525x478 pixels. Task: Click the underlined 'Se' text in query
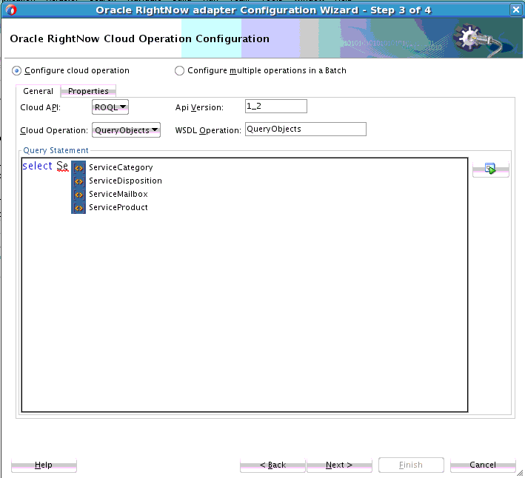(62, 166)
